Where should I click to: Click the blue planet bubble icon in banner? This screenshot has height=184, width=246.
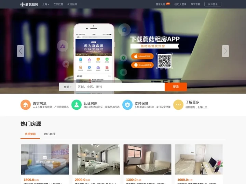pos(124,29)
